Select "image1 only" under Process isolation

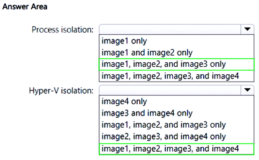pos(124,41)
